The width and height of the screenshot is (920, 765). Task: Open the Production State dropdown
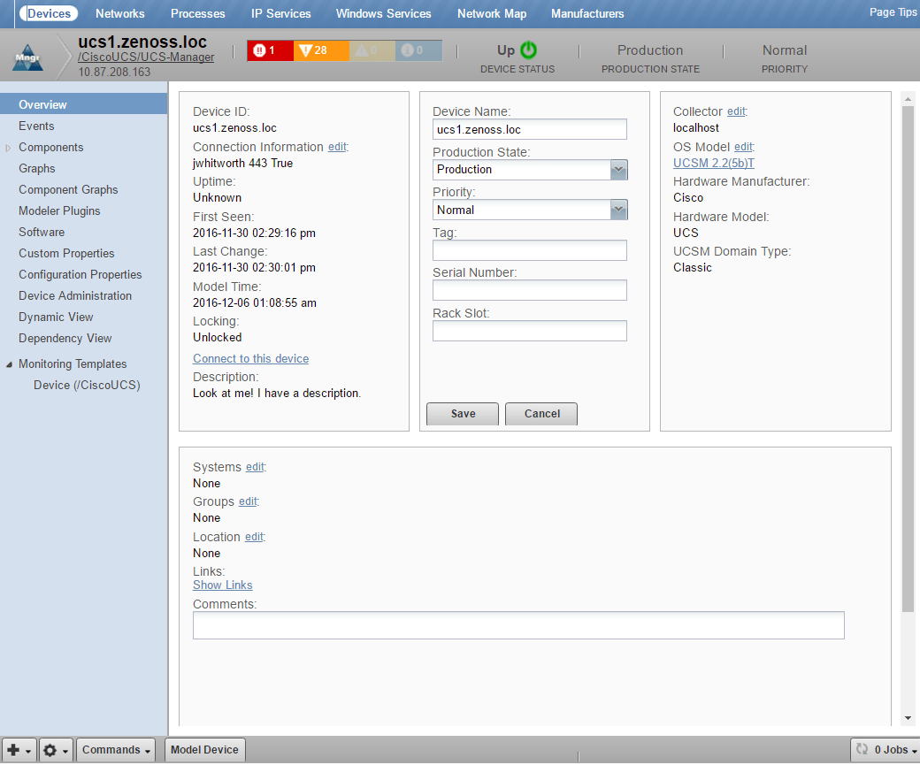618,170
